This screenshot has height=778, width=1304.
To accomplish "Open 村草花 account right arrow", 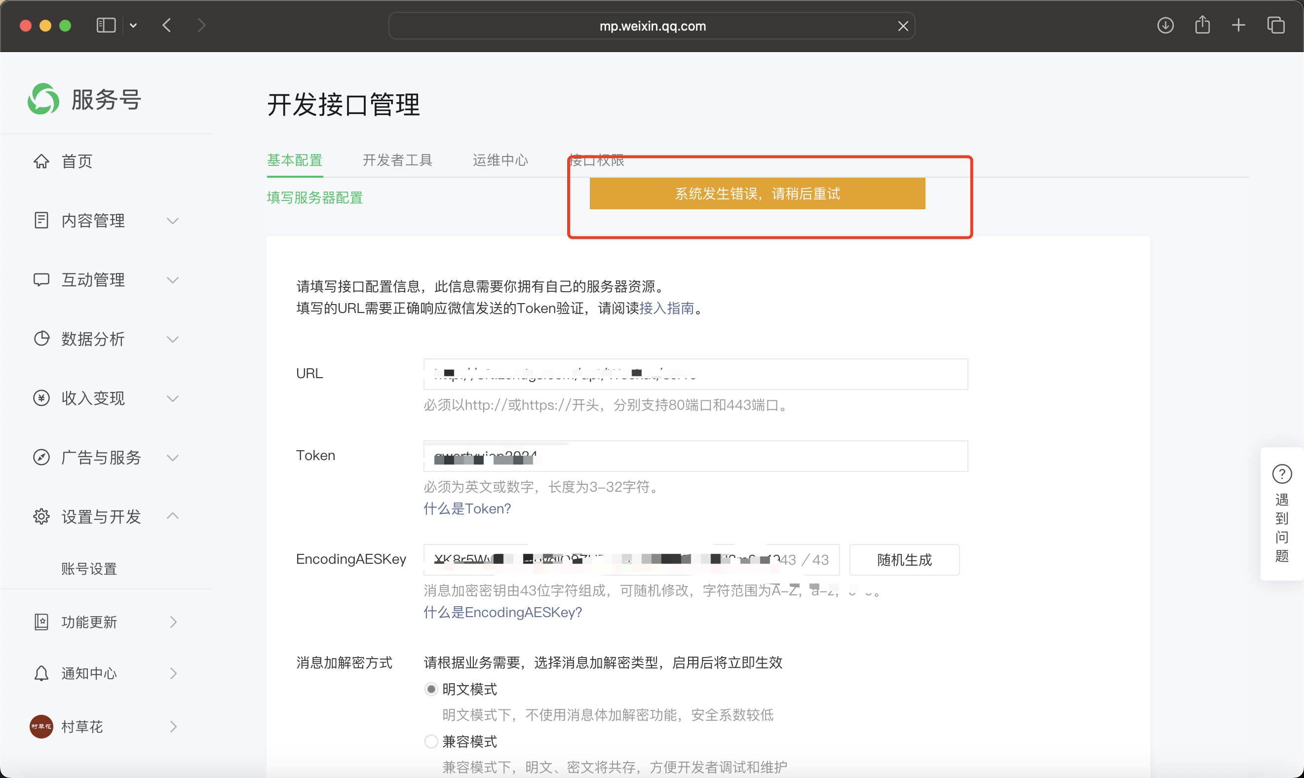I will (173, 727).
